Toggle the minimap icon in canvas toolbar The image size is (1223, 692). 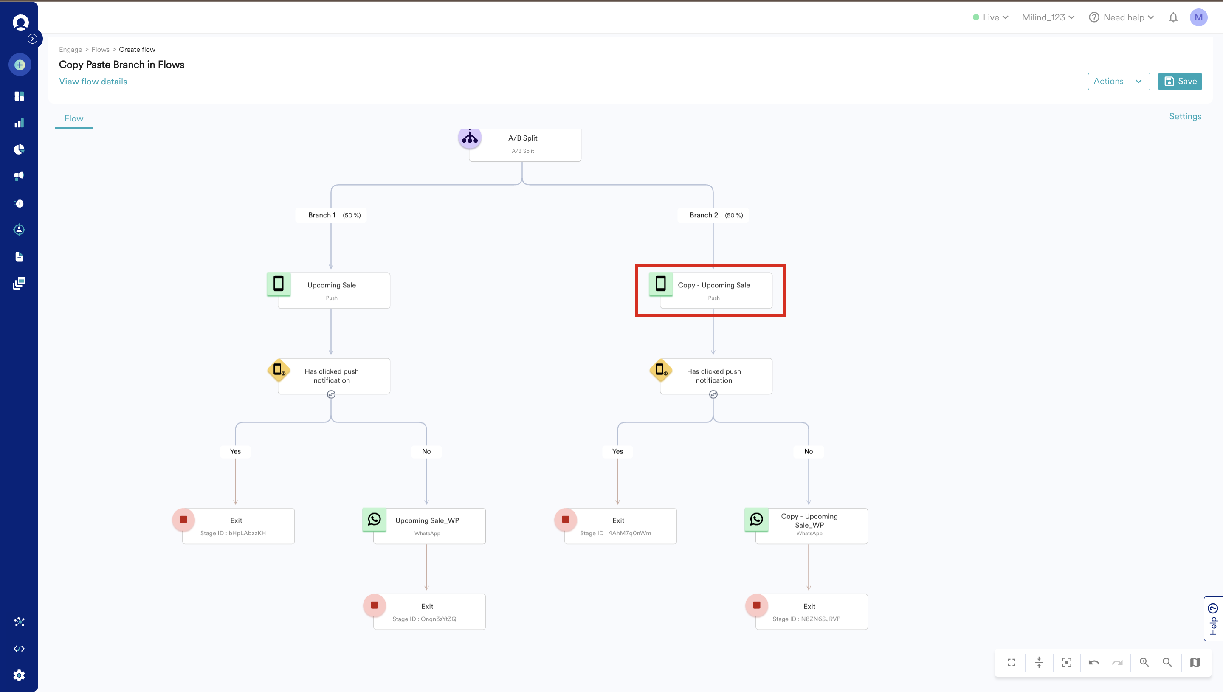coord(1195,662)
